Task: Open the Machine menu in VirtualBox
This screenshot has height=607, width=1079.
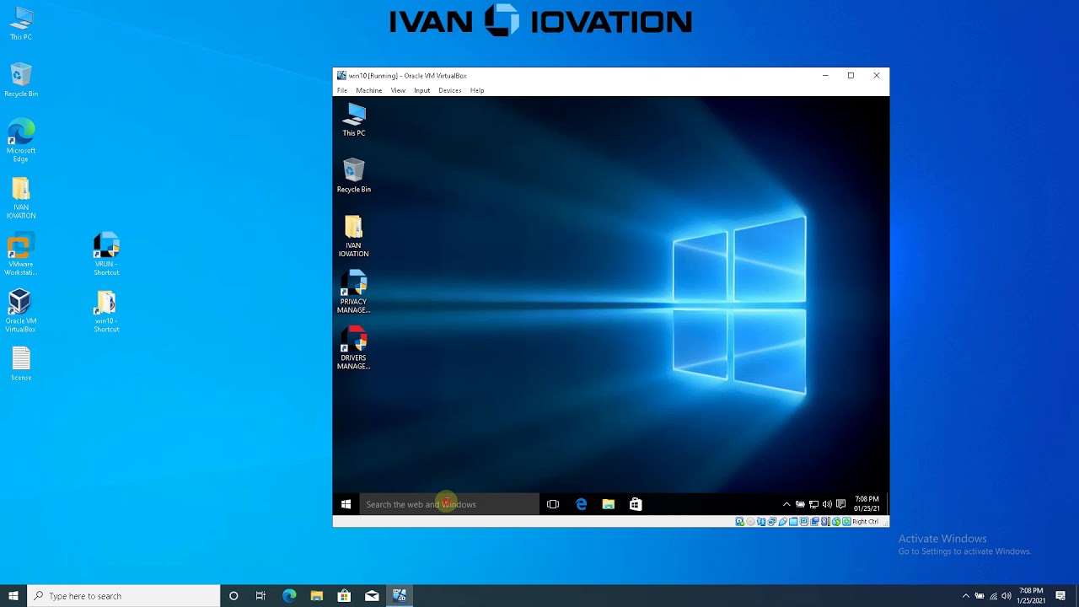Action: click(368, 90)
